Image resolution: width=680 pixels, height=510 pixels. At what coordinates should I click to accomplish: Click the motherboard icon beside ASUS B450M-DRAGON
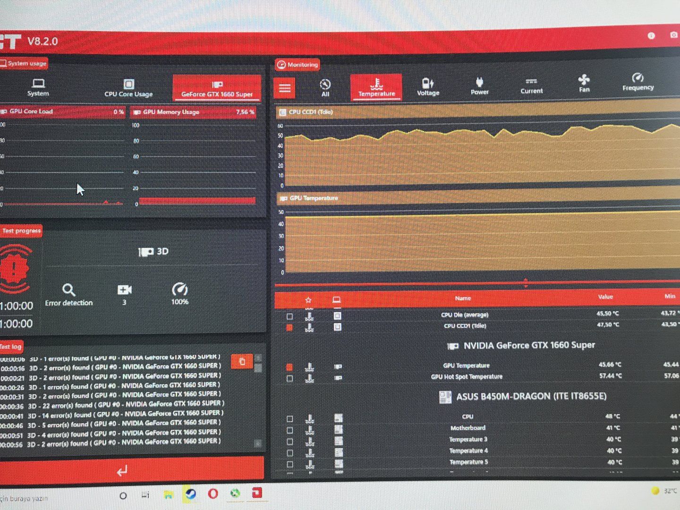point(445,397)
